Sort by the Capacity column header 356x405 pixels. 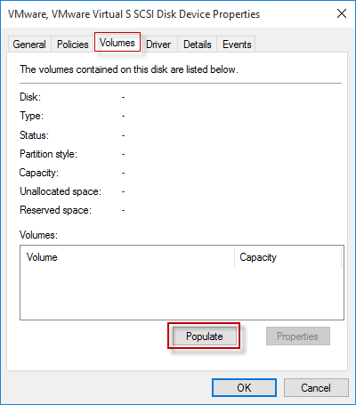click(x=287, y=257)
